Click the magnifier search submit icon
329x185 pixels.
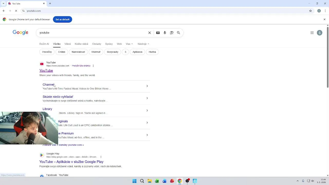(x=178, y=33)
